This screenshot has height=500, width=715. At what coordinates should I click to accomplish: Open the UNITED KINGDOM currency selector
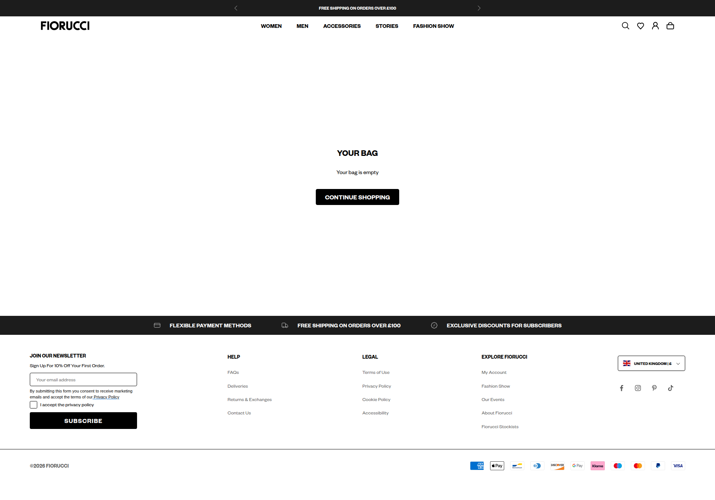(x=651, y=363)
